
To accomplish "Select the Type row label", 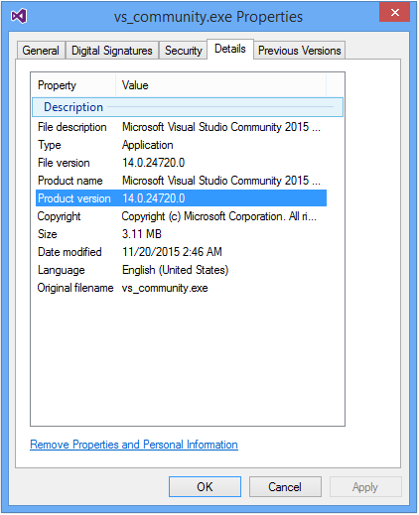I will (x=50, y=145).
